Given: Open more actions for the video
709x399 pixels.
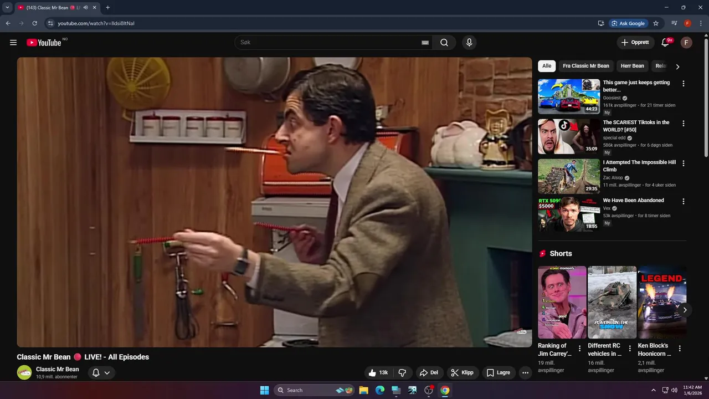Looking at the screenshot, I should coord(526,373).
